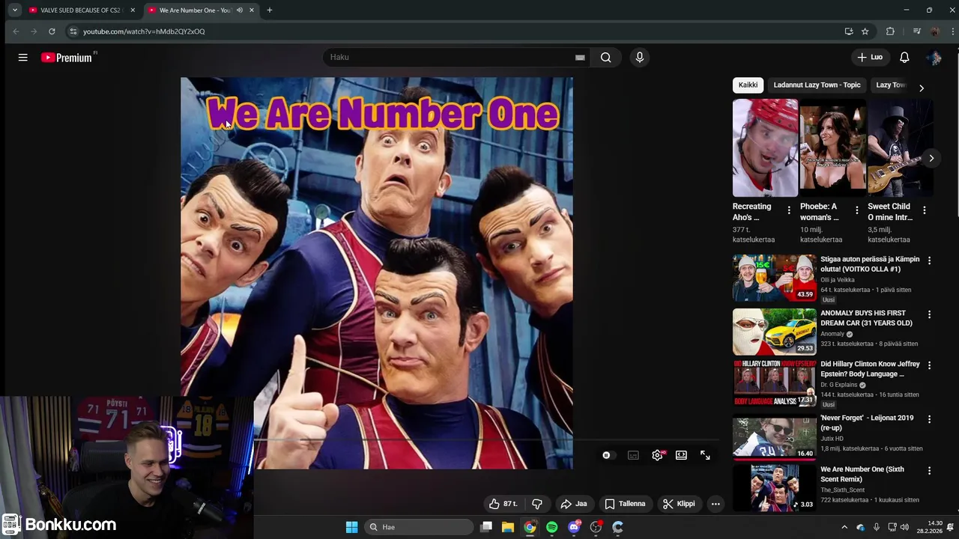Select the Kaikki filter chip
The width and height of the screenshot is (959, 539).
coord(748,85)
